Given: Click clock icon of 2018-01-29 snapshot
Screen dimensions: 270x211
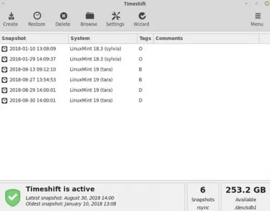Looking at the screenshot, I should (x=5, y=59).
